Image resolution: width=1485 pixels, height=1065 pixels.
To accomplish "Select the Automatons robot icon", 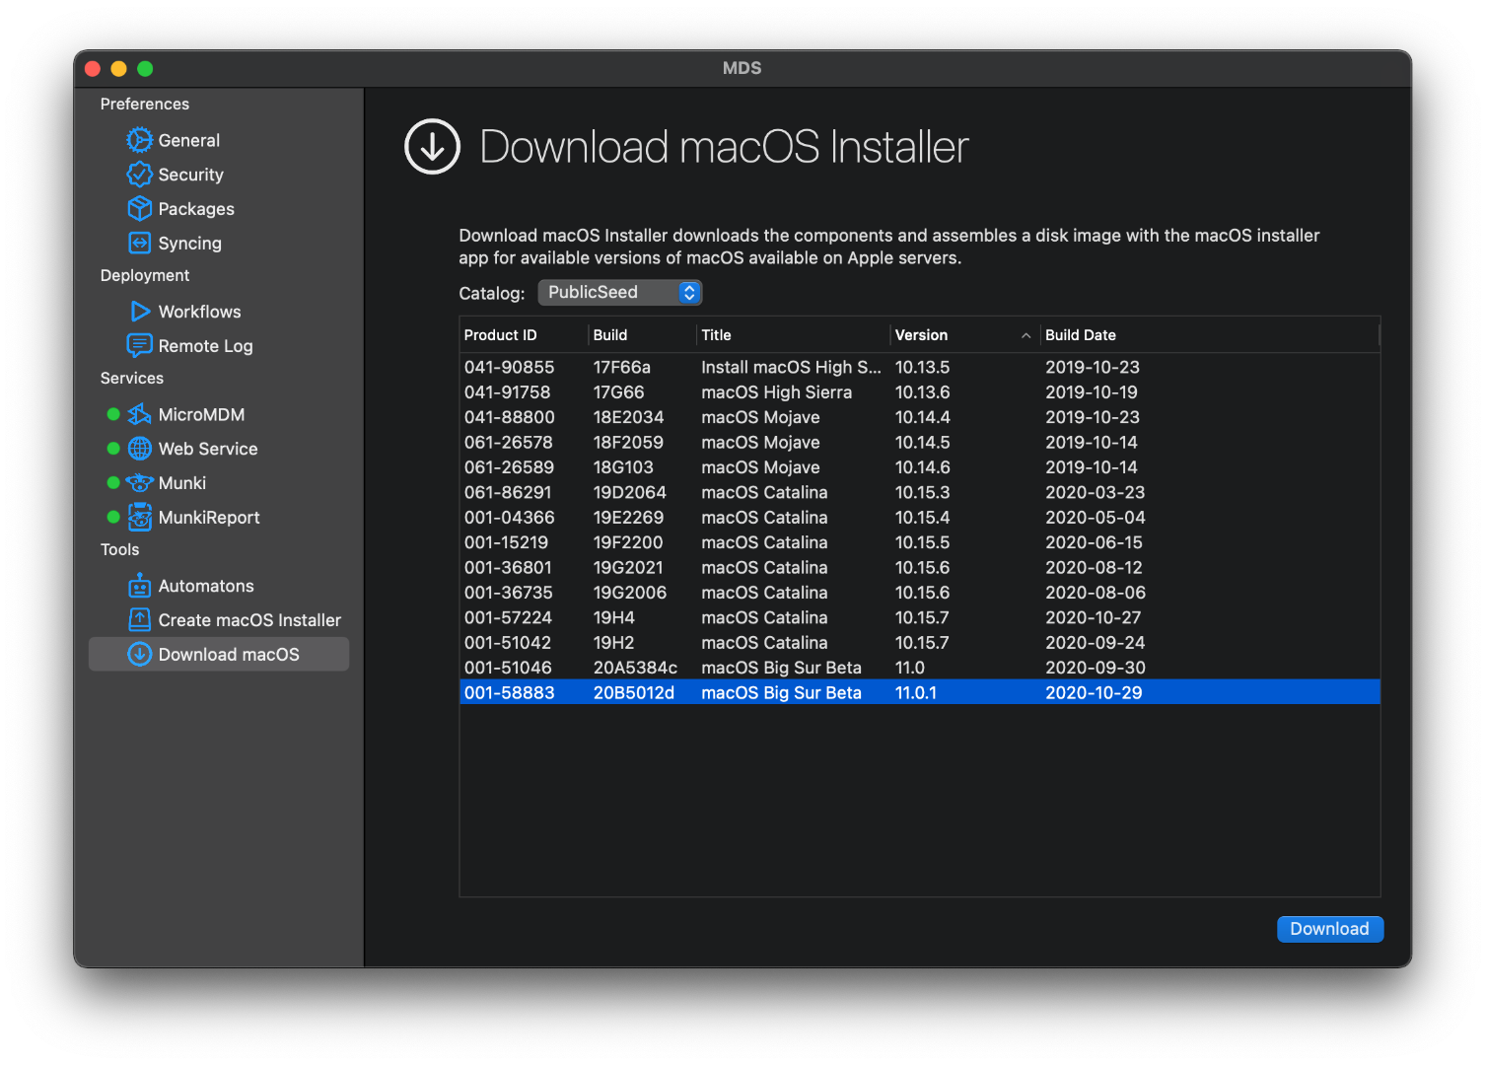I will 140,586.
